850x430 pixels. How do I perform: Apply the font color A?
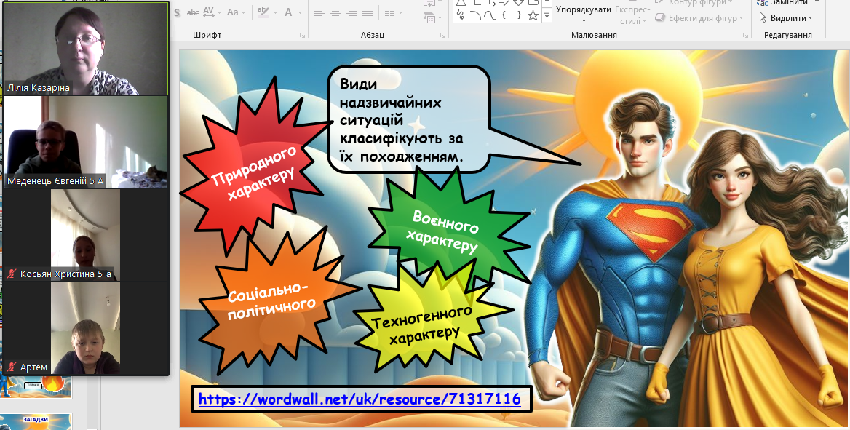click(x=288, y=12)
